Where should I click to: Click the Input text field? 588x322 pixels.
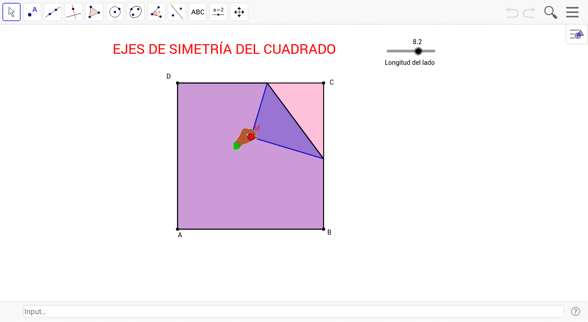point(293,311)
